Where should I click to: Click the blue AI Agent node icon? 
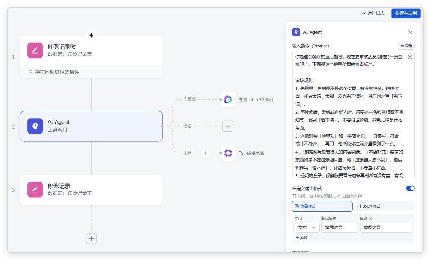point(35,126)
